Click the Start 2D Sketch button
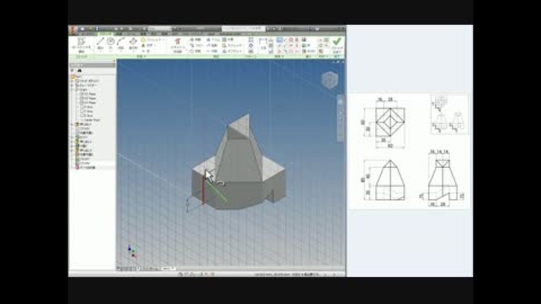Viewport: 541px width, 304px height. click(81, 45)
